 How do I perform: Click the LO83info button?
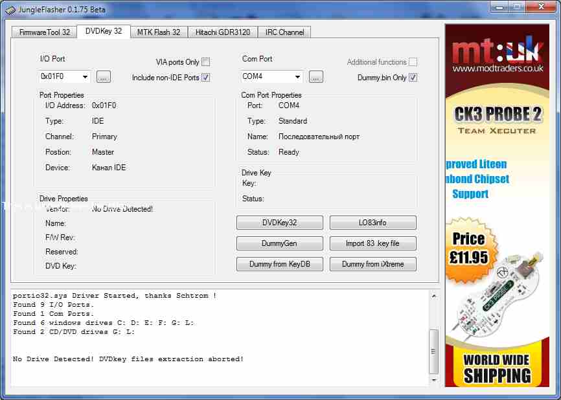[x=372, y=223]
